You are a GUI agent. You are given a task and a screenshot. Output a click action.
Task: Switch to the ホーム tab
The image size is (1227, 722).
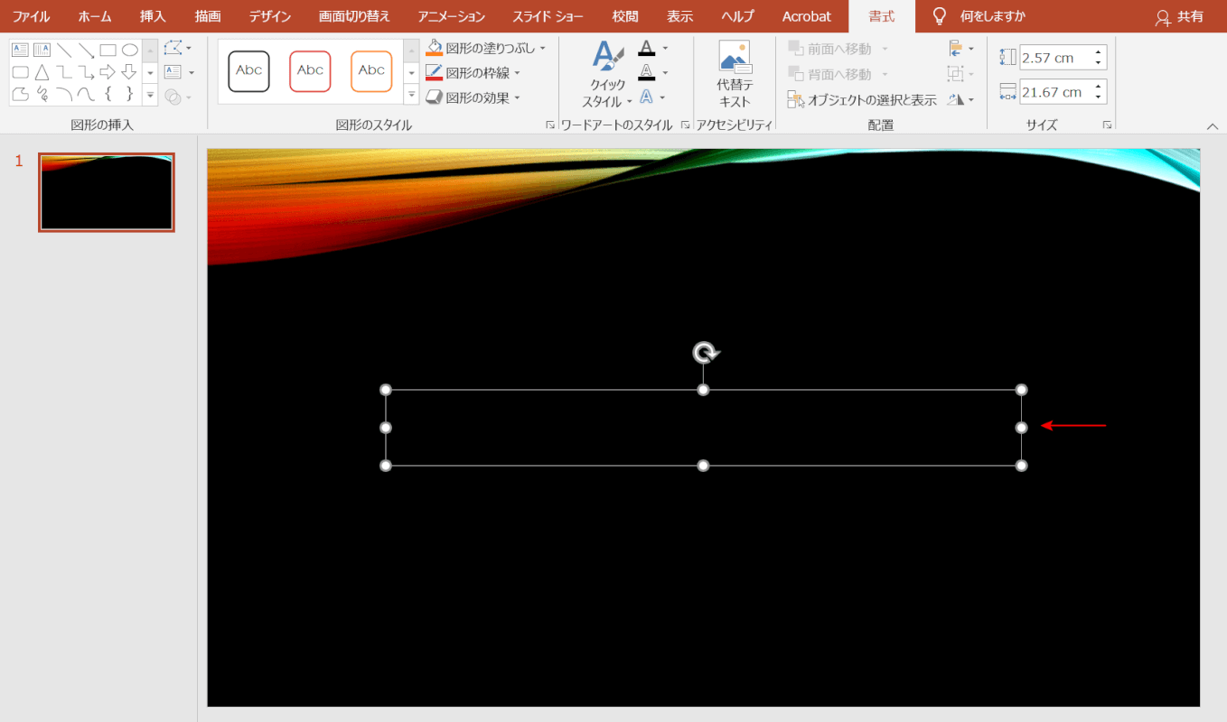pyautogui.click(x=95, y=16)
